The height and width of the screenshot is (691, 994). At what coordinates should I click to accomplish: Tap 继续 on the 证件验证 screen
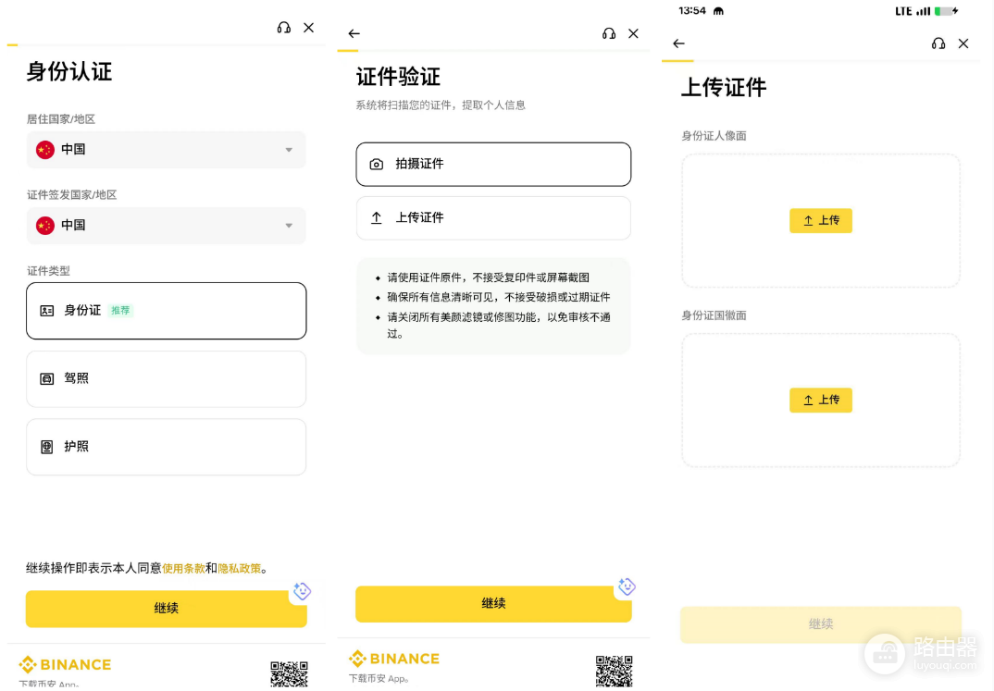pos(493,604)
